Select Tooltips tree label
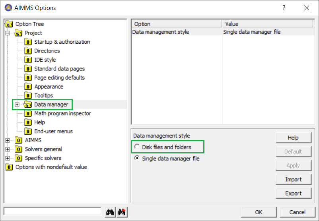The height and width of the screenshot is (221, 319). coord(43,95)
